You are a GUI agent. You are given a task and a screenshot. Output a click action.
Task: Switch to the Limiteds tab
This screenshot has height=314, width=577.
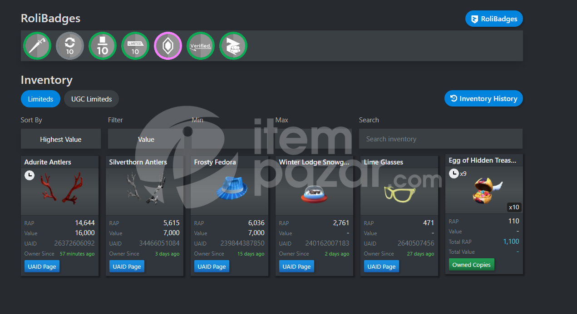[x=40, y=99]
